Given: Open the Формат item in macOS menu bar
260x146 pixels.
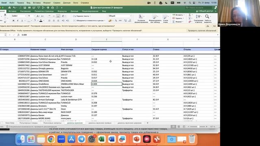Looking at the screenshot, I should 47,3.
